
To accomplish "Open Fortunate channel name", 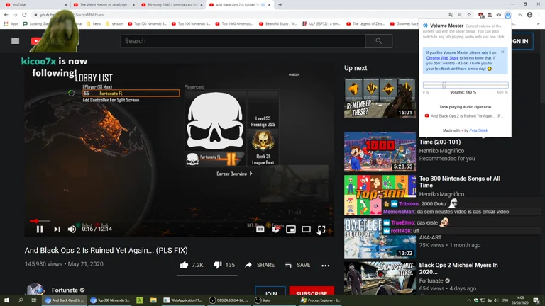I will coord(65,290).
